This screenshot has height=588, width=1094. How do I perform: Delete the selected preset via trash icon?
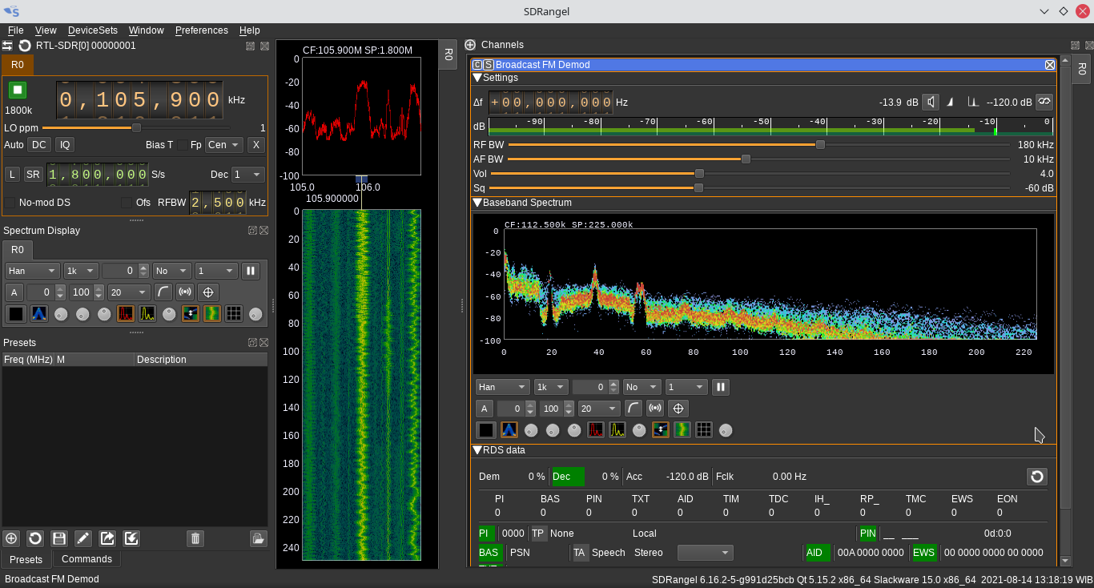(195, 538)
